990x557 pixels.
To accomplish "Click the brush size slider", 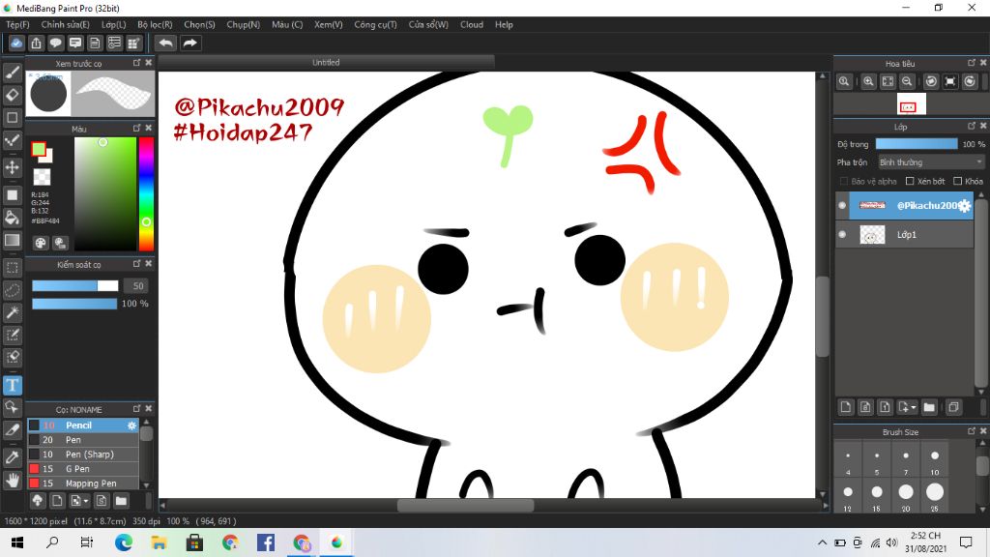I will (x=75, y=286).
